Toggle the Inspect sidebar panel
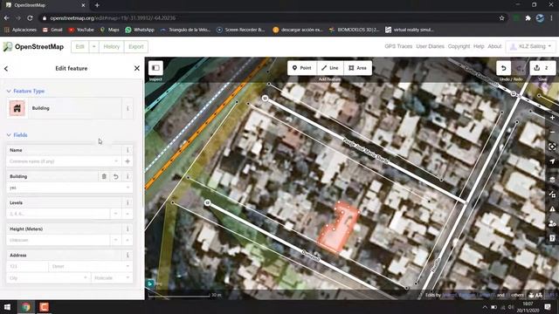The image size is (559, 314). tap(155, 68)
